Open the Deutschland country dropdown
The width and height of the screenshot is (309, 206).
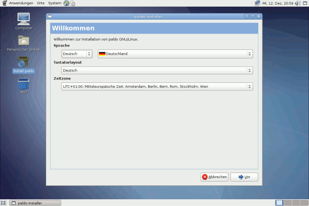[x=175, y=54]
